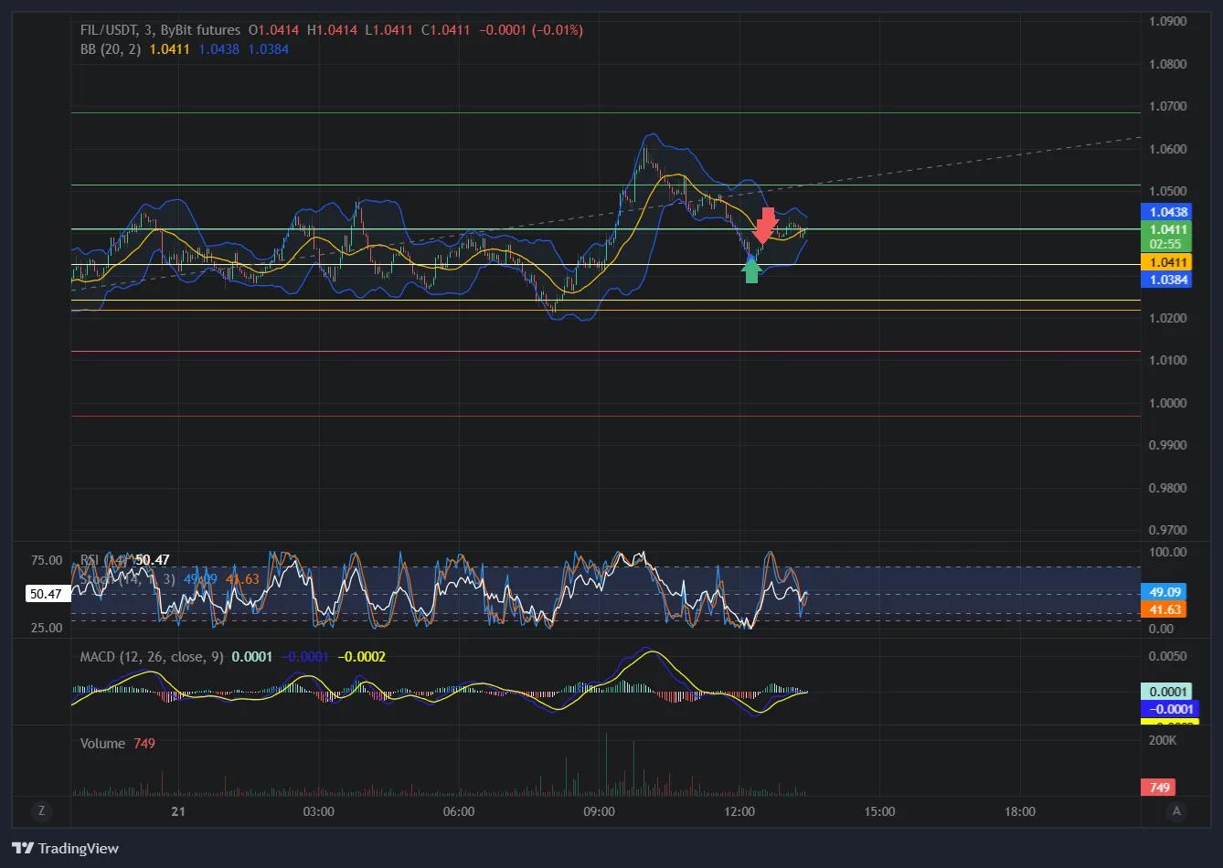Click the orange 1.0411 price axis label
1223x868 pixels.
click(1165, 262)
